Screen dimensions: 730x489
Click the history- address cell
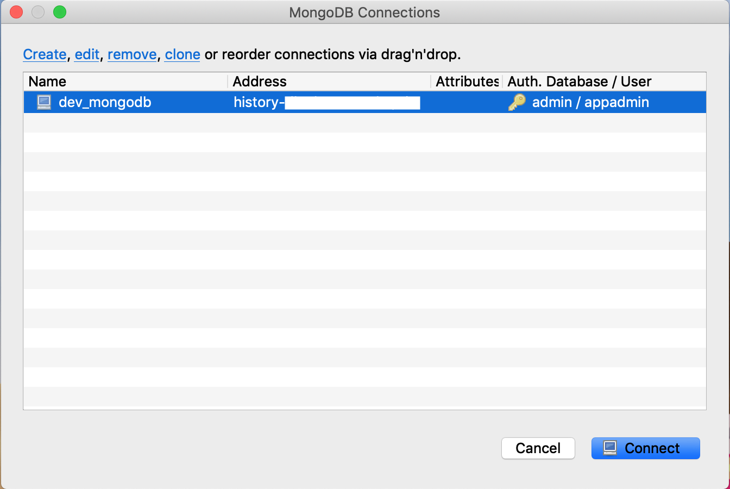[329, 102]
